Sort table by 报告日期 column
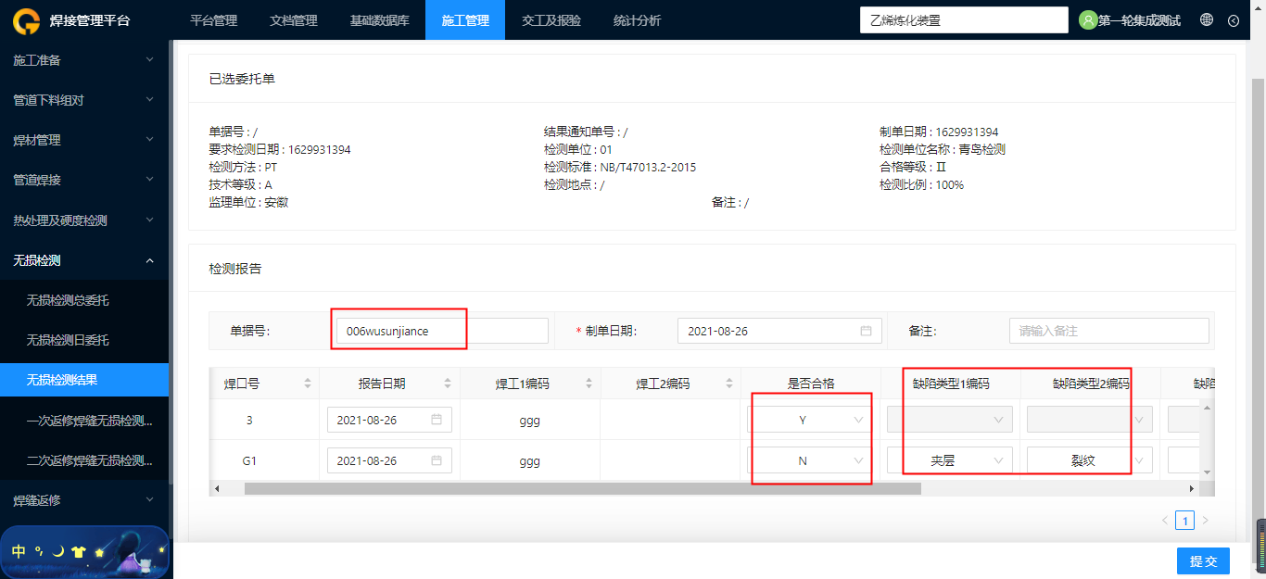The image size is (1266, 579). 448,384
